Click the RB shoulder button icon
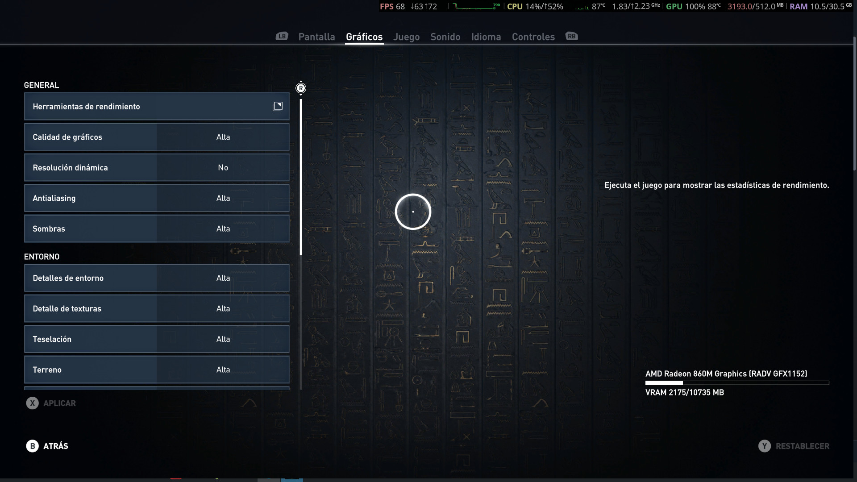 (571, 36)
